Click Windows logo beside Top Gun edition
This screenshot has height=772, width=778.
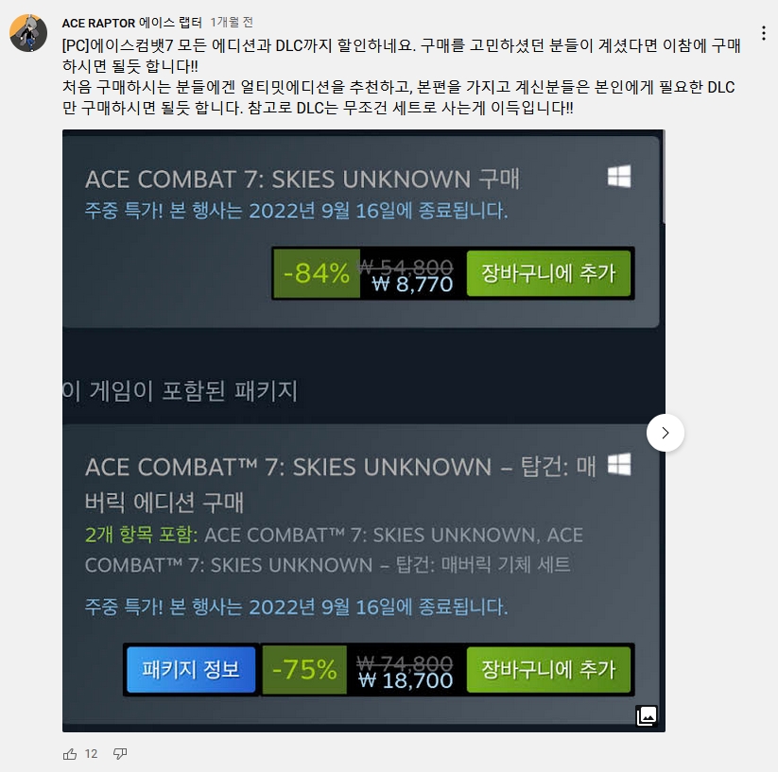coord(619,465)
